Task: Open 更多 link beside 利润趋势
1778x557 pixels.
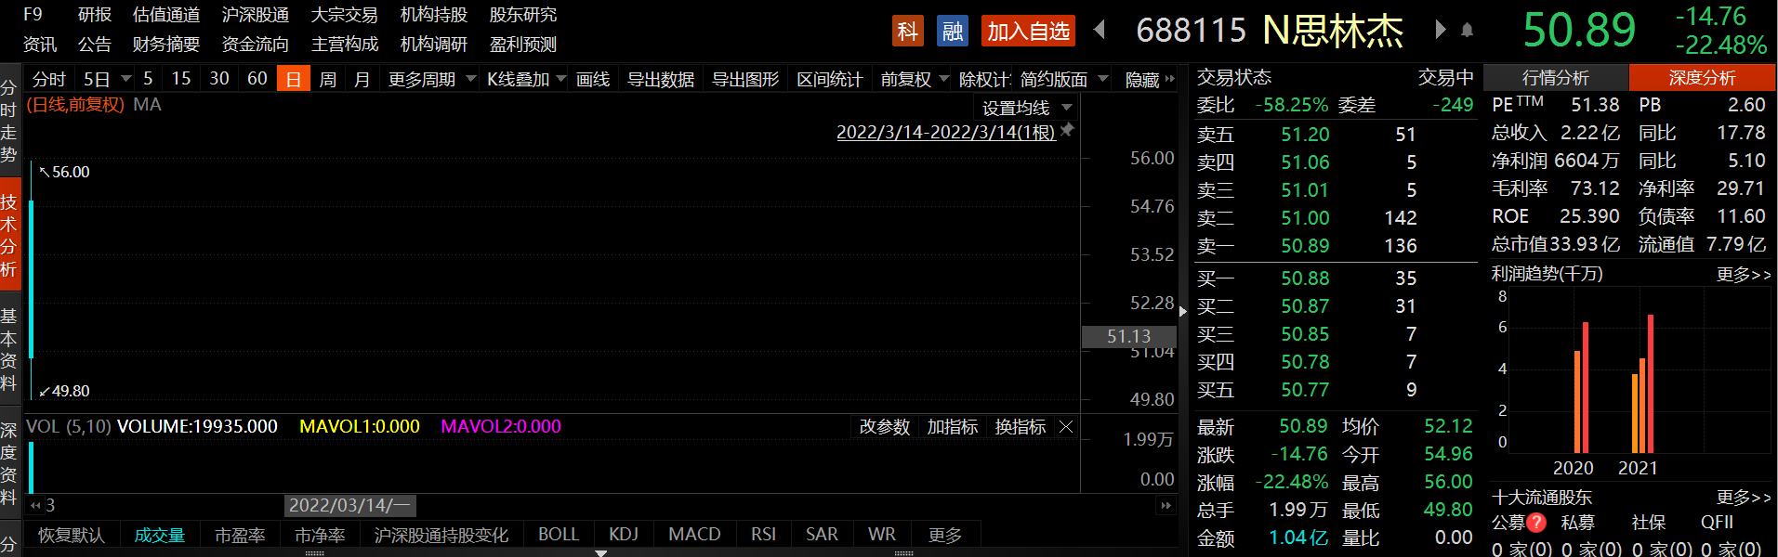Action: 1744,274
